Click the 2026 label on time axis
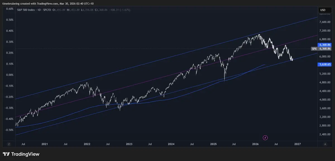The height and width of the screenshot is (161, 335). (x=255, y=144)
